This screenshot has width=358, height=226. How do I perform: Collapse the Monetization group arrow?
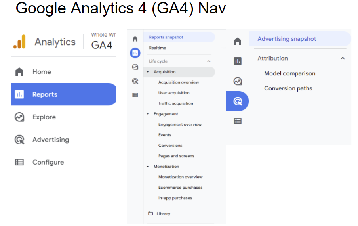pyautogui.click(x=148, y=167)
